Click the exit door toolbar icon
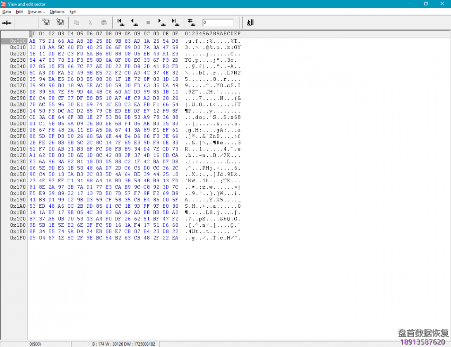 click(250, 23)
